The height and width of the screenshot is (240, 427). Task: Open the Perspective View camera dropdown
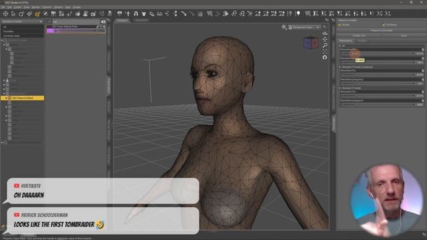304,27
